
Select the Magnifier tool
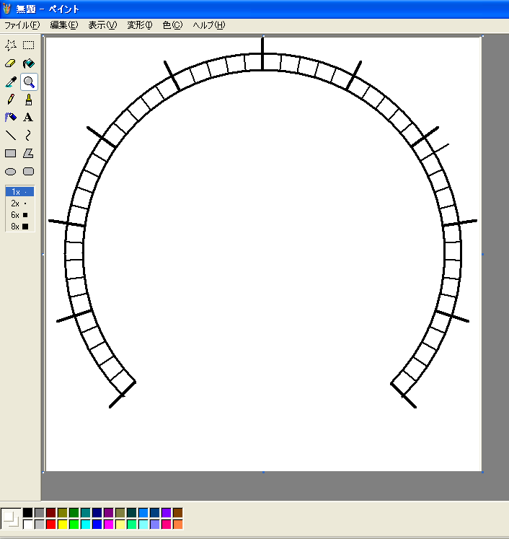[x=29, y=82]
